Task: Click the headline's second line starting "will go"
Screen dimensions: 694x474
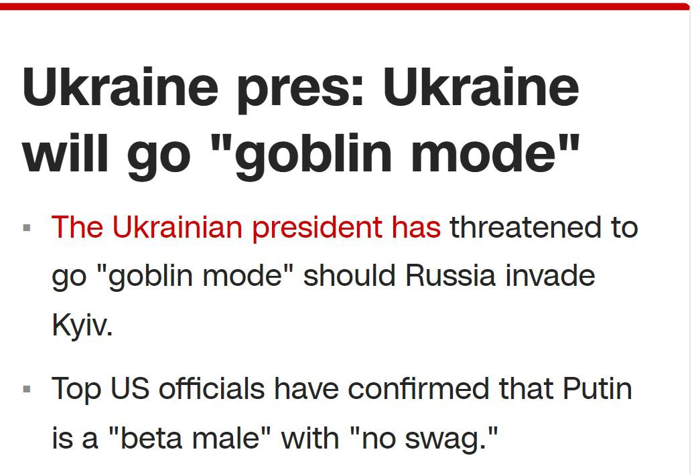Action: click(300, 152)
